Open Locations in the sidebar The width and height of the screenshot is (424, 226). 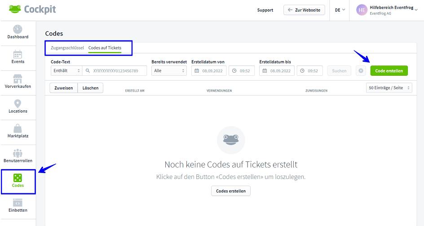click(x=18, y=106)
